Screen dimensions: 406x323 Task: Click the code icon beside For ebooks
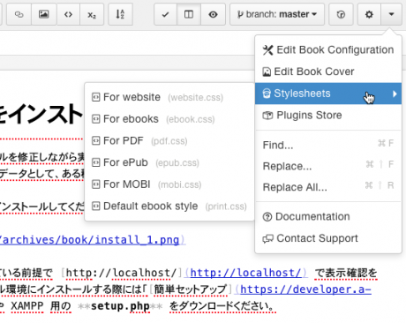tap(96, 119)
